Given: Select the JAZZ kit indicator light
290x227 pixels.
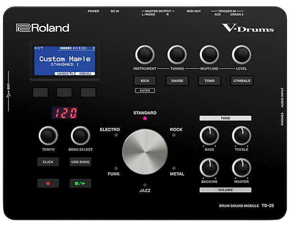Looking at the screenshot, I should point(145,185).
